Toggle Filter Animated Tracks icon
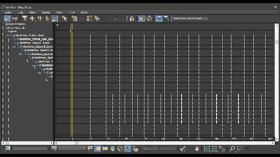The image size is (280, 157). [x=105, y=149]
